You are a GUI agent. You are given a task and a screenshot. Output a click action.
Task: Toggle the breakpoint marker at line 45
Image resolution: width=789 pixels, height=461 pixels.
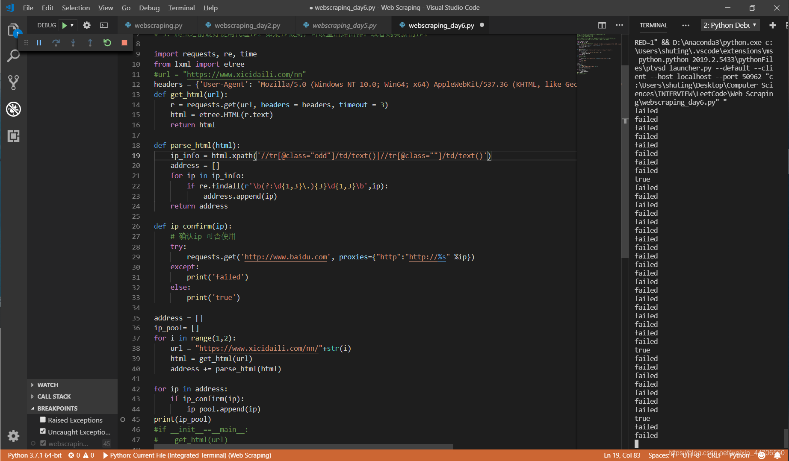(123, 420)
